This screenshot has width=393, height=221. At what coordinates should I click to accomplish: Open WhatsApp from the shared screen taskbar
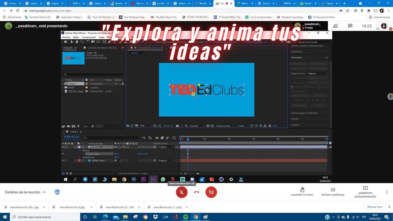pyautogui.click(x=163, y=179)
